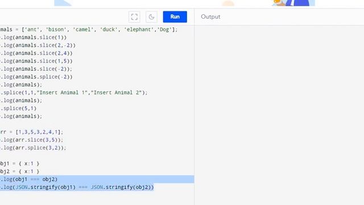Select the Output panel label

click(210, 17)
